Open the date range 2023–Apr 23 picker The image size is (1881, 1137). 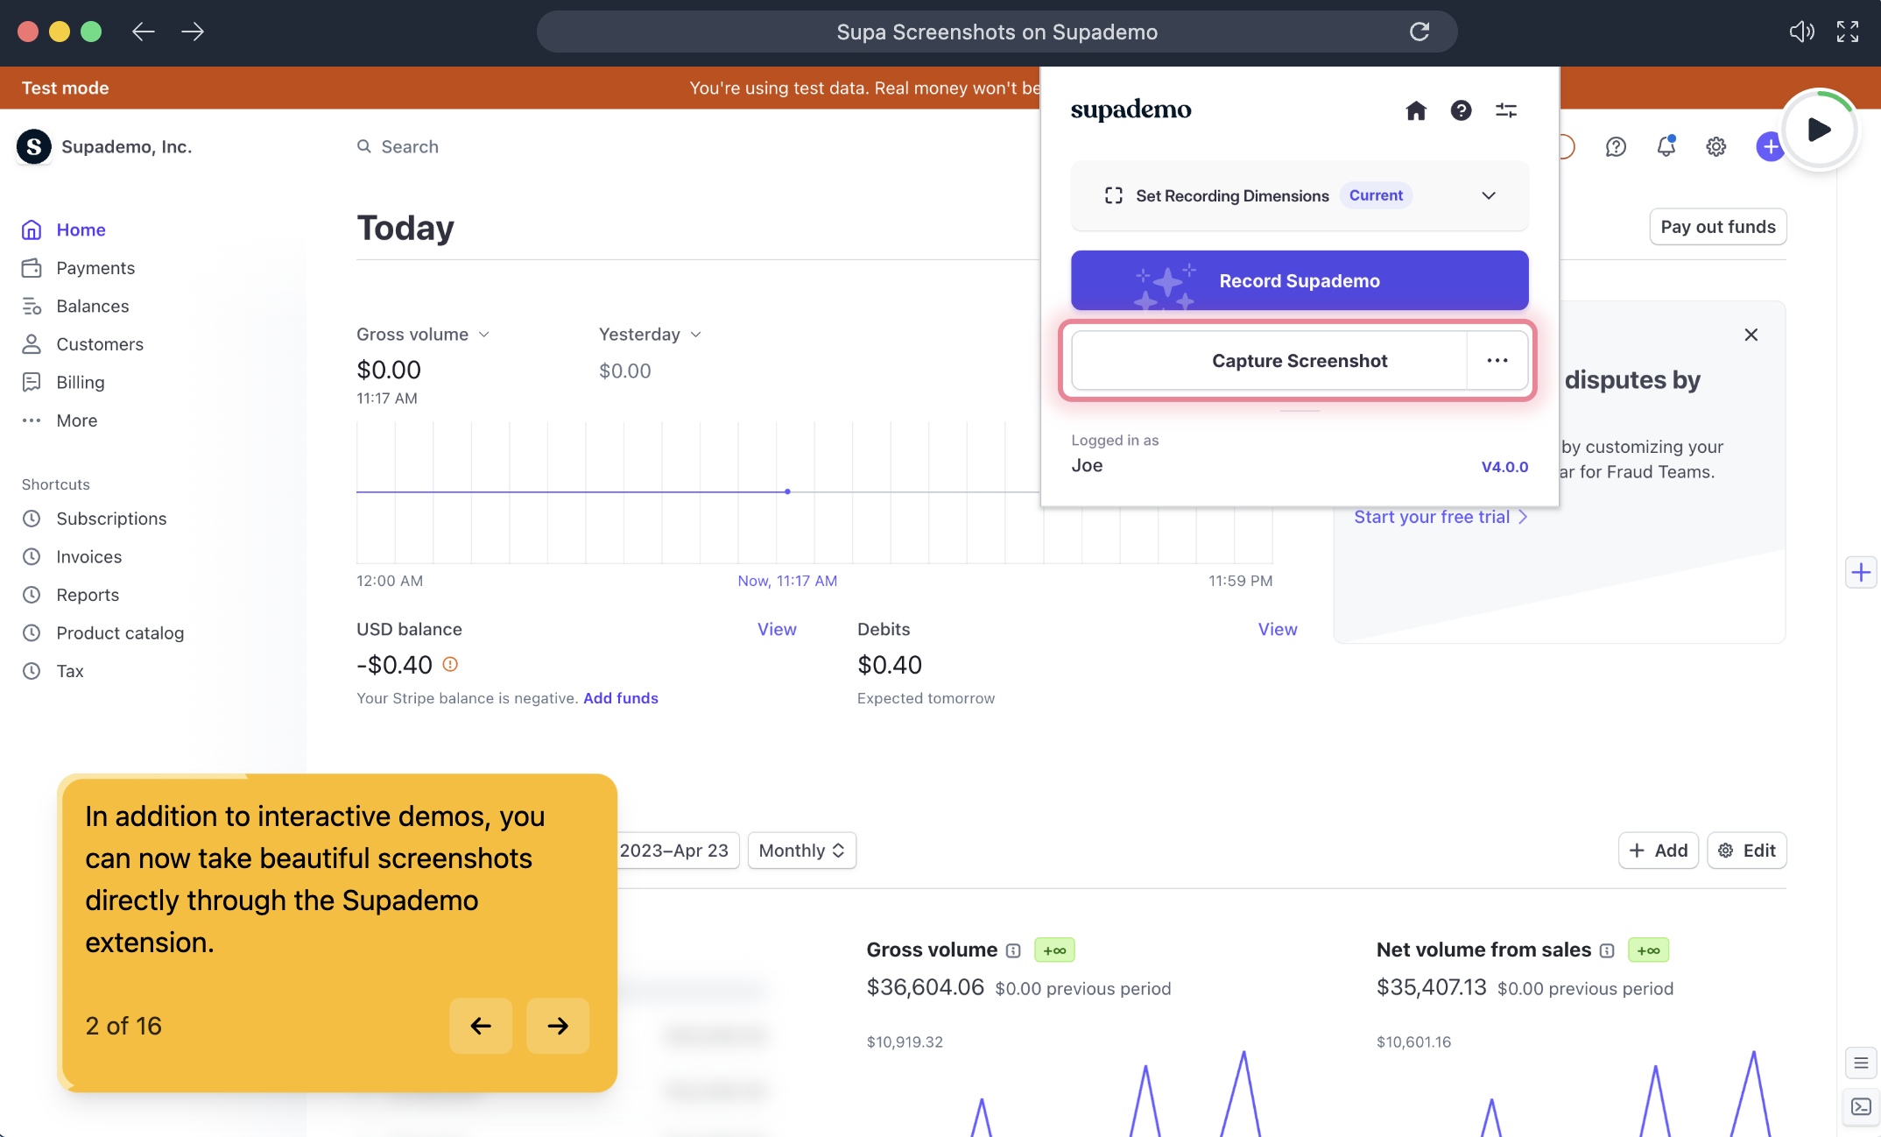click(x=674, y=851)
